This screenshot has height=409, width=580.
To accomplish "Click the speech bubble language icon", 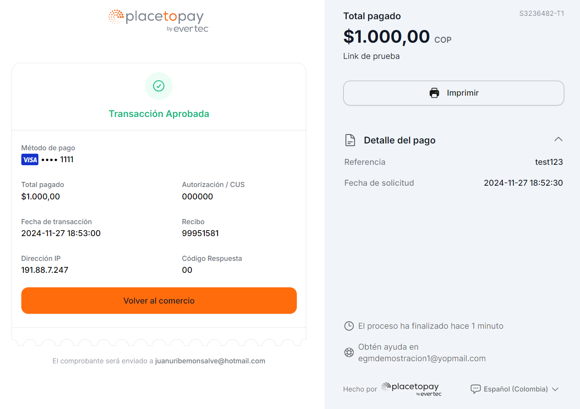I will 476,389.
